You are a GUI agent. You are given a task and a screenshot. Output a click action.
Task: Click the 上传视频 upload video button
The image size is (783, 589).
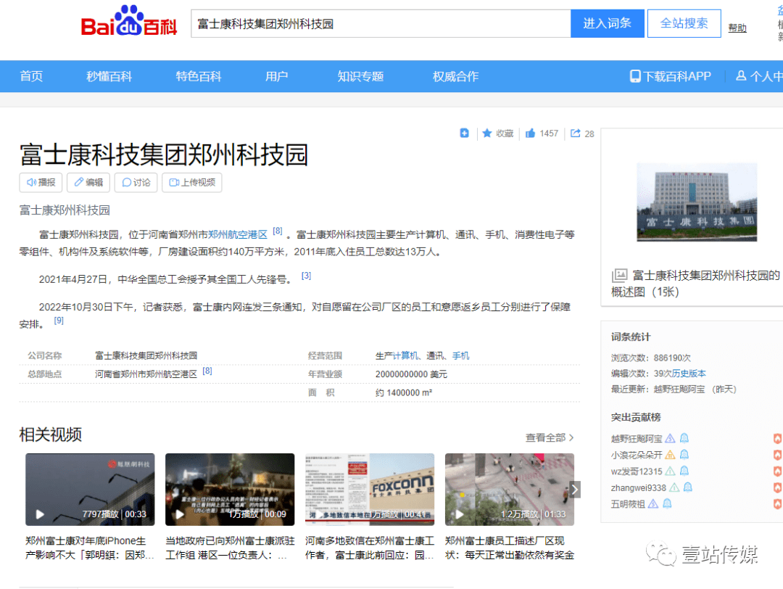tap(192, 182)
